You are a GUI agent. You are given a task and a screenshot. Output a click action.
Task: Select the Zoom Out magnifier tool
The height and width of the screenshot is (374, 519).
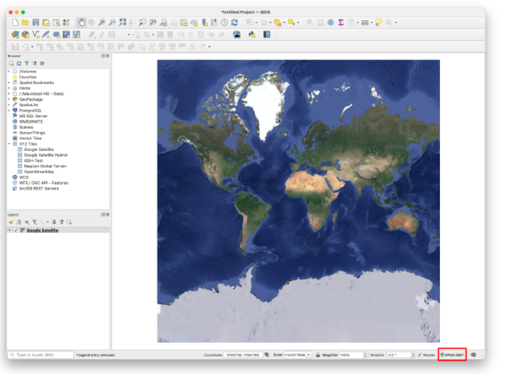tap(112, 22)
